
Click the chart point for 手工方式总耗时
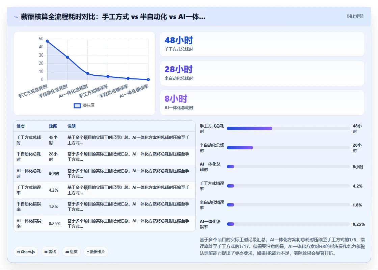tap(47, 41)
